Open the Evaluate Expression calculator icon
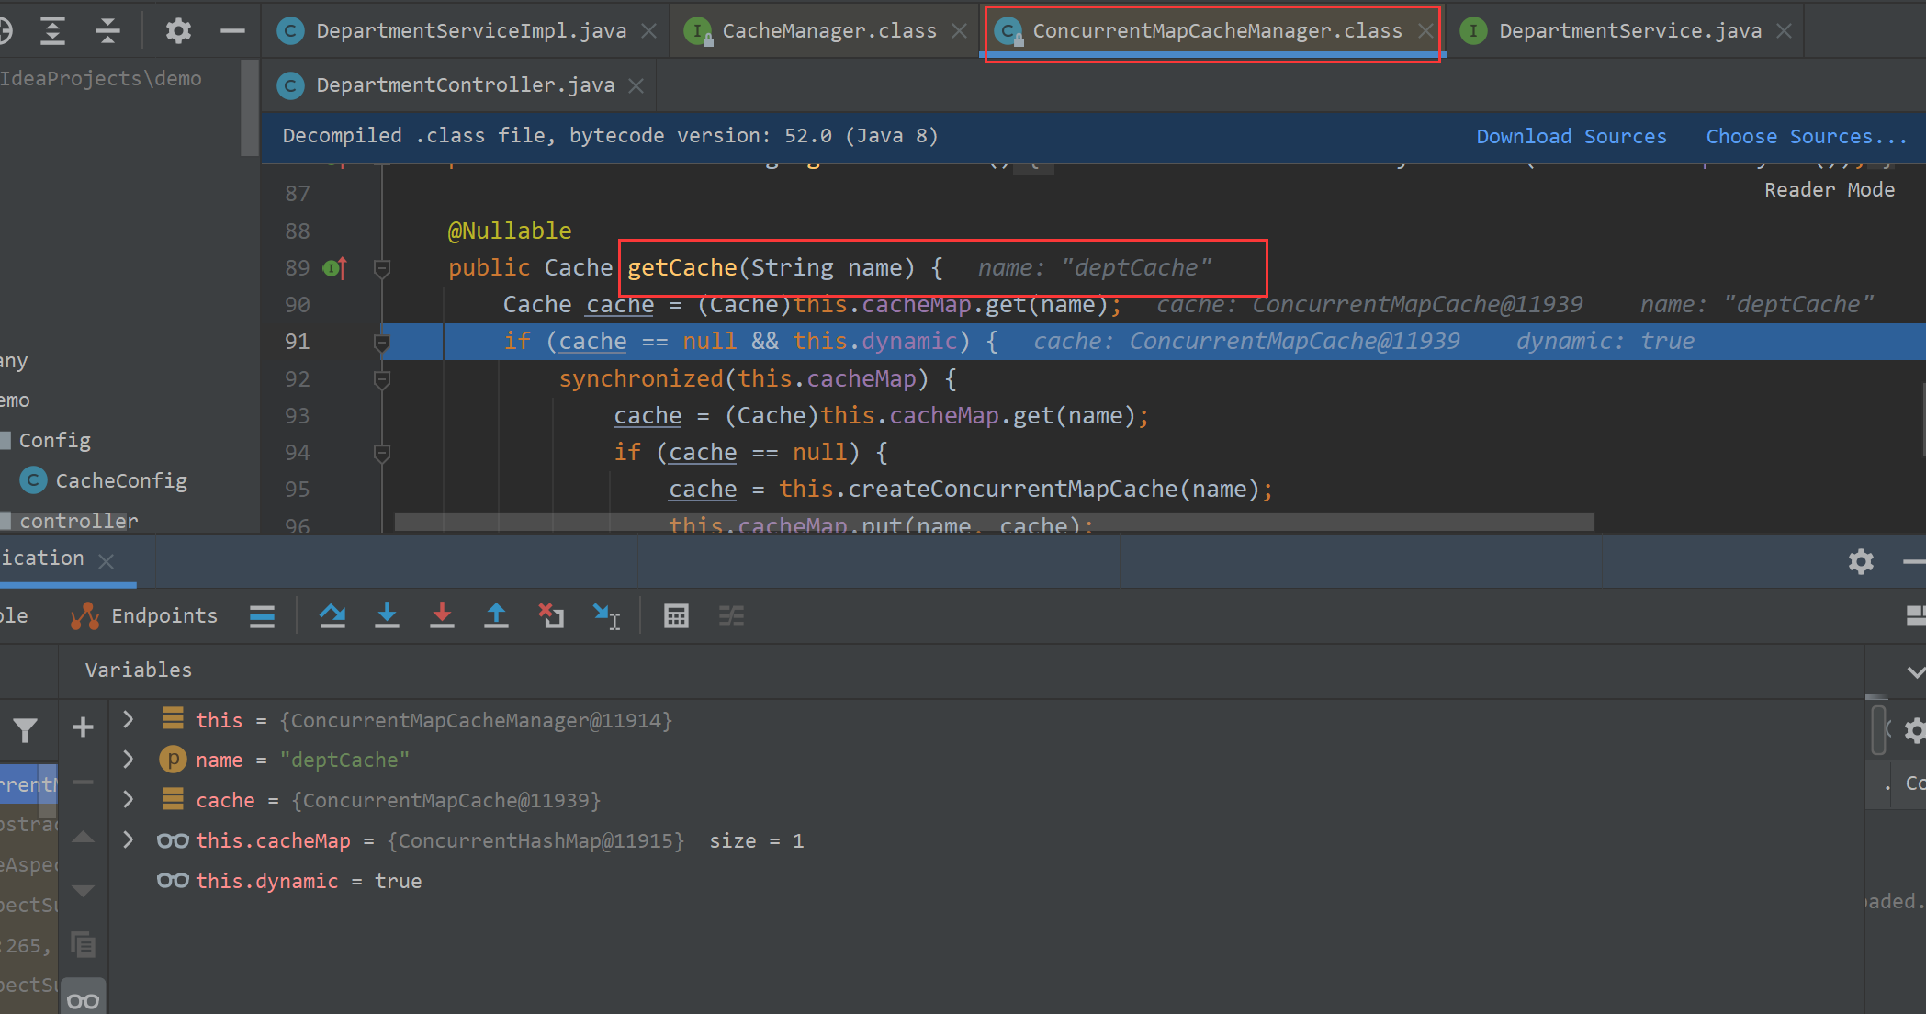 676,615
